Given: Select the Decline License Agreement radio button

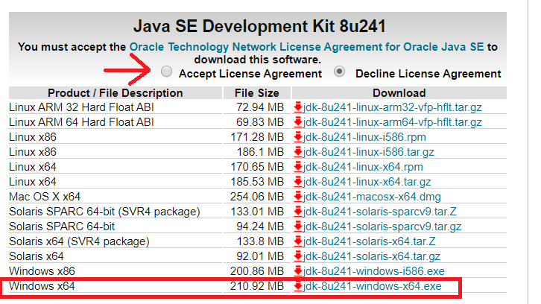Looking at the screenshot, I should point(340,73).
